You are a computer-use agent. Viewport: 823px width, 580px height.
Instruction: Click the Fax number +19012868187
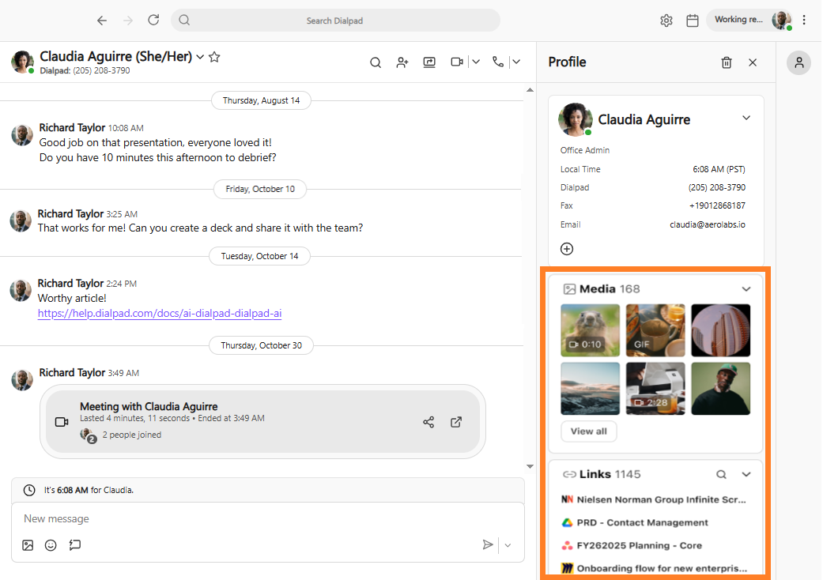tap(717, 205)
